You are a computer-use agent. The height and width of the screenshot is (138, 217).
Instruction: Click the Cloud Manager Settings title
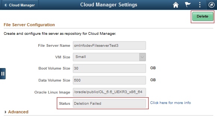109,5
